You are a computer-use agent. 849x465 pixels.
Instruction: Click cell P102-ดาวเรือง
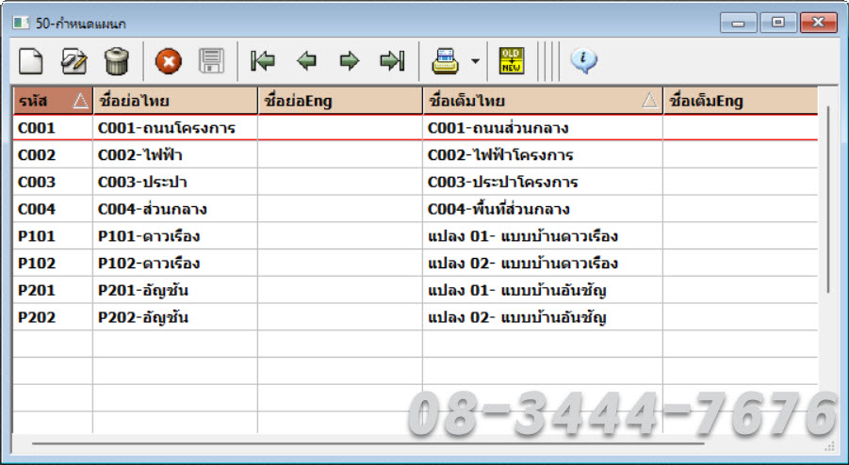tap(175, 264)
